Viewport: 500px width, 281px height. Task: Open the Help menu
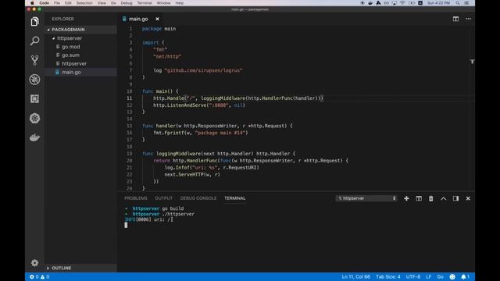(180, 3)
